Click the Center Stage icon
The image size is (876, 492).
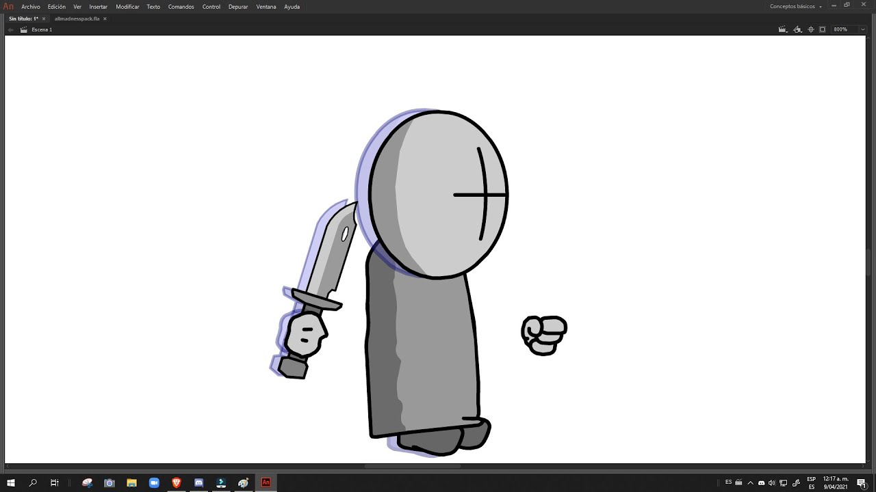811,29
